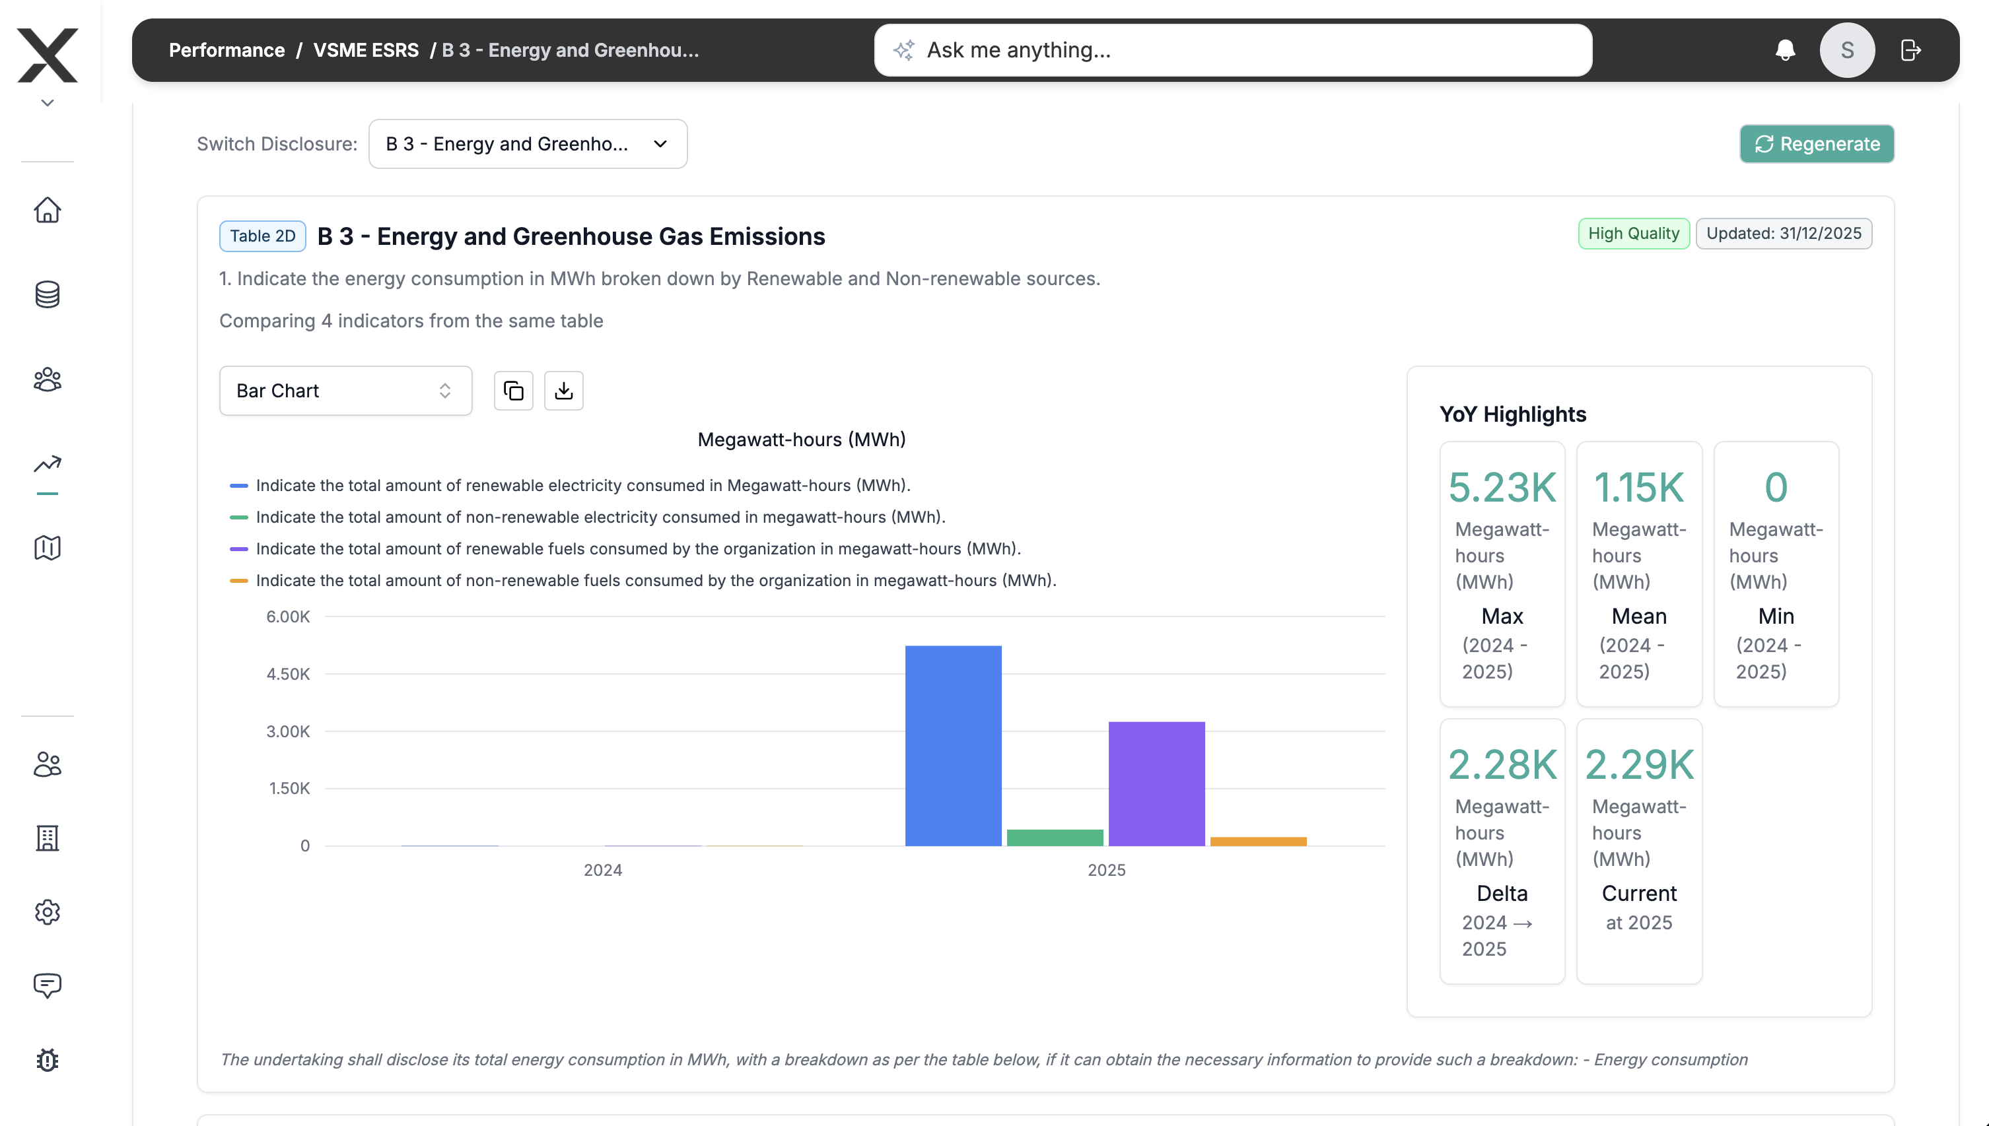The width and height of the screenshot is (1989, 1126).
Task: Go to Performance breadcrumb
Action: point(227,50)
